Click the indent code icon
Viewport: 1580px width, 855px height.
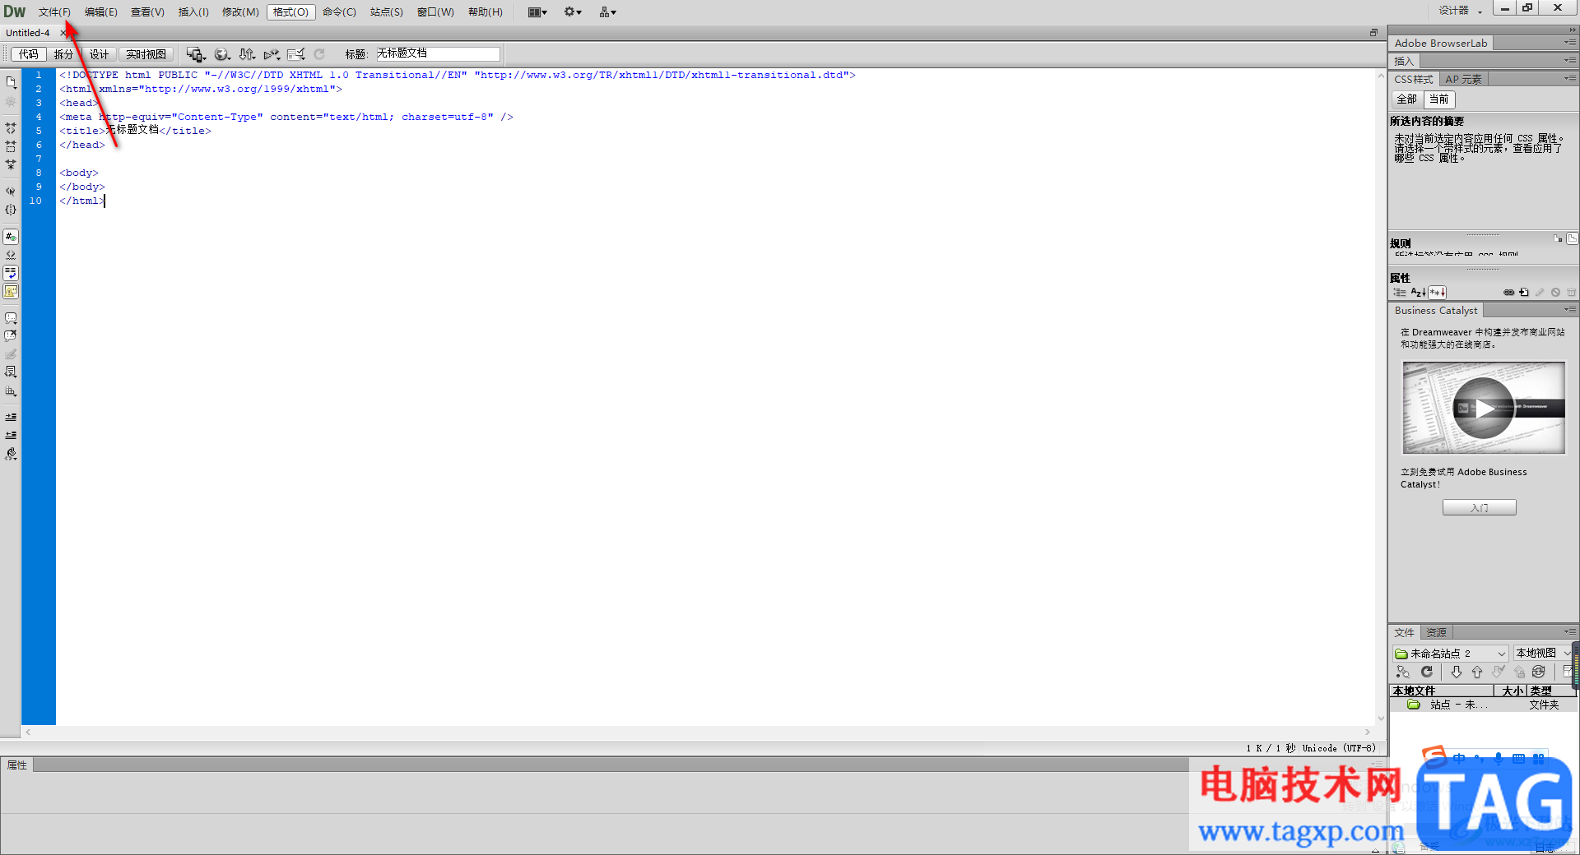11,417
